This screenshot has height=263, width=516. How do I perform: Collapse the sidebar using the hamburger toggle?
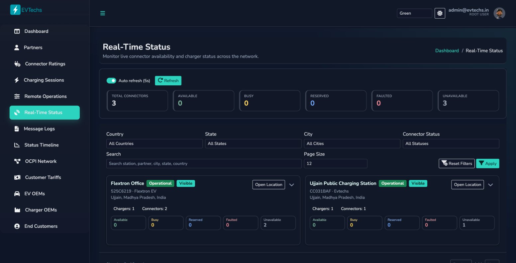click(102, 13)
